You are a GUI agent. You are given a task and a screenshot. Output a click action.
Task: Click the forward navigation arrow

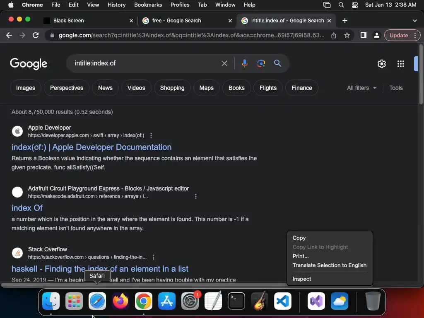22,35
